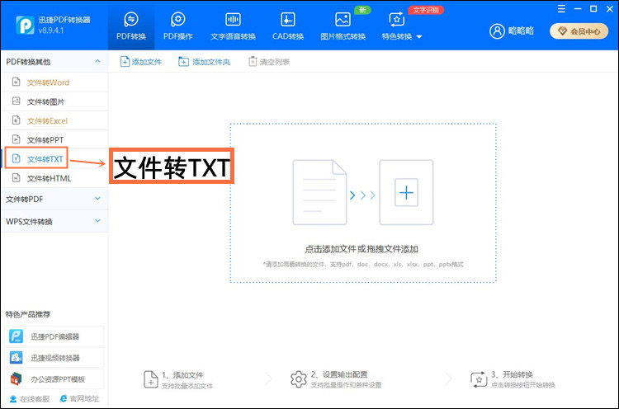Open 迅捷视频转换器 product recommendation

click(x=54, y=358)
